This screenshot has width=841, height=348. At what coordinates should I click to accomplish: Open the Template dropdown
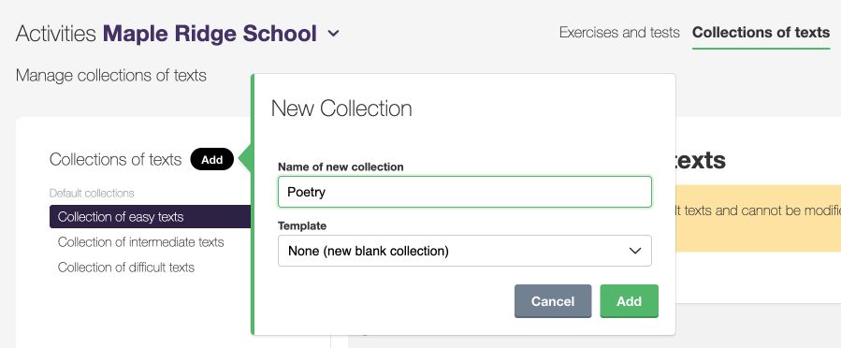click(x=465, y=251)
